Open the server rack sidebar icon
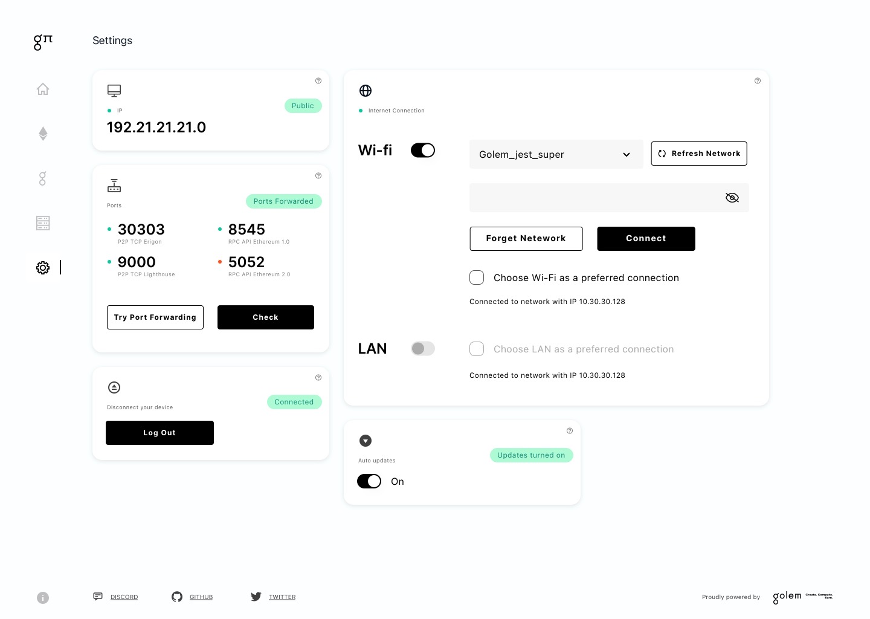The height and width of the screenshot is (619, 870). click(x=43, y=223)
